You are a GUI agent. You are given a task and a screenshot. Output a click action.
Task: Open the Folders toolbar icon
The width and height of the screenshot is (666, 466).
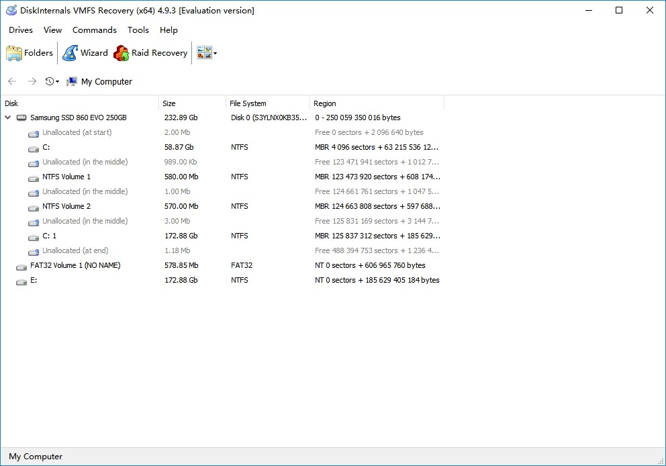[13, 53]
